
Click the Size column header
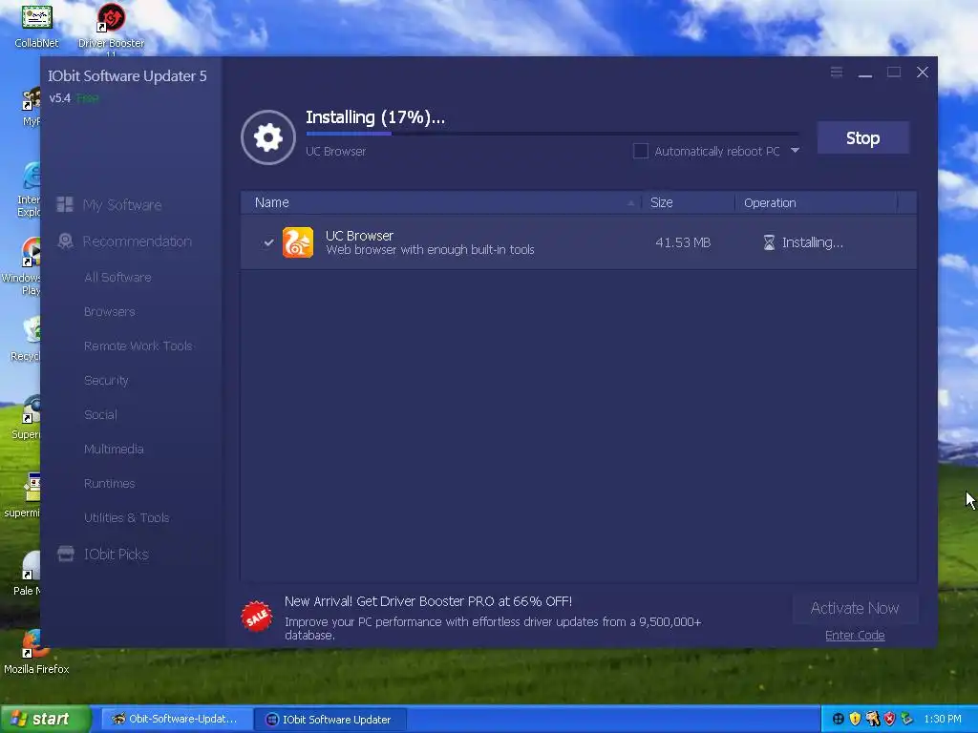tap(688, 202)
